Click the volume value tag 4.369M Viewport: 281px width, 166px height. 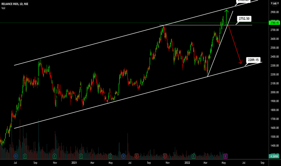click(x=275, y=156)
